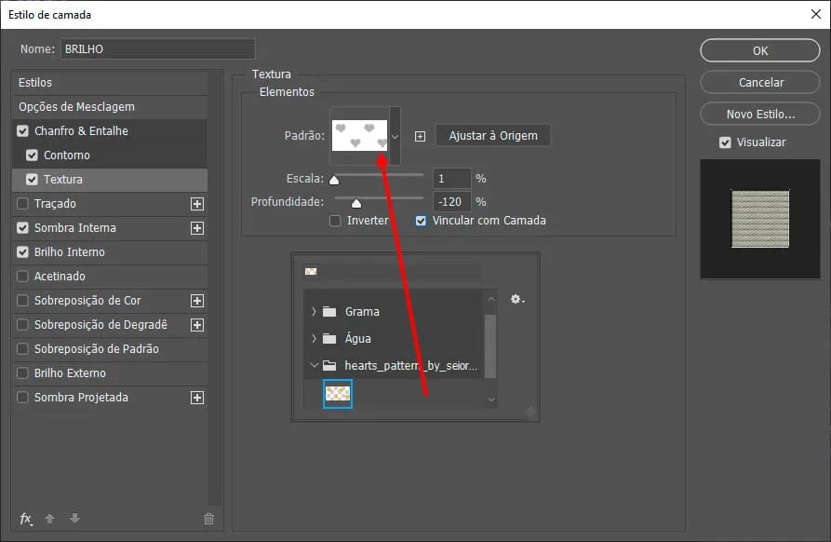Select hearts_pattern folder icon
Viewport: 831px width, 542px height.
(329, 365)
